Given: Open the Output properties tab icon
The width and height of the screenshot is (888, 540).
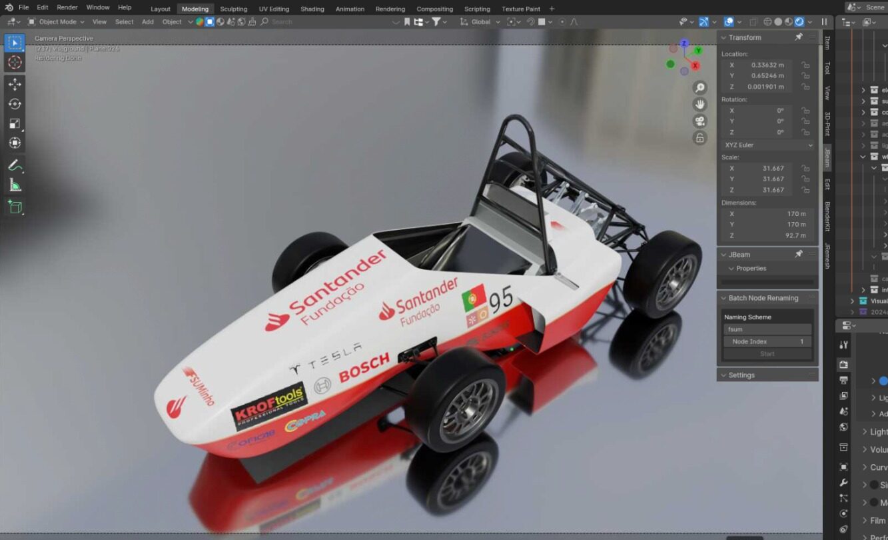Looking at the screenshot, I should coord(843,380).
